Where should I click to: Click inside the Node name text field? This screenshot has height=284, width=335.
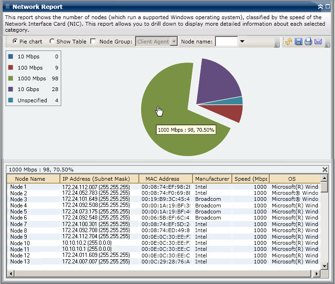click(226, 42)
